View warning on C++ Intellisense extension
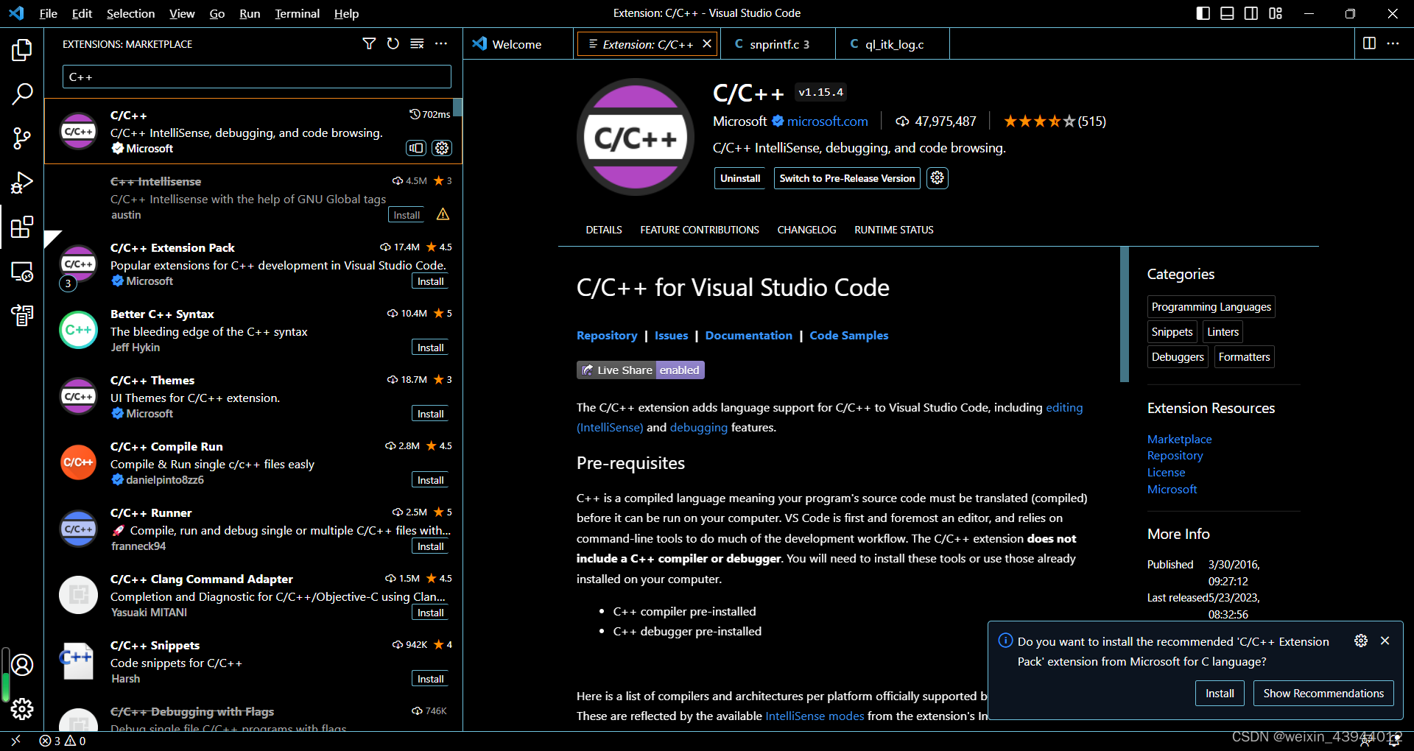 tap(443, 214)
